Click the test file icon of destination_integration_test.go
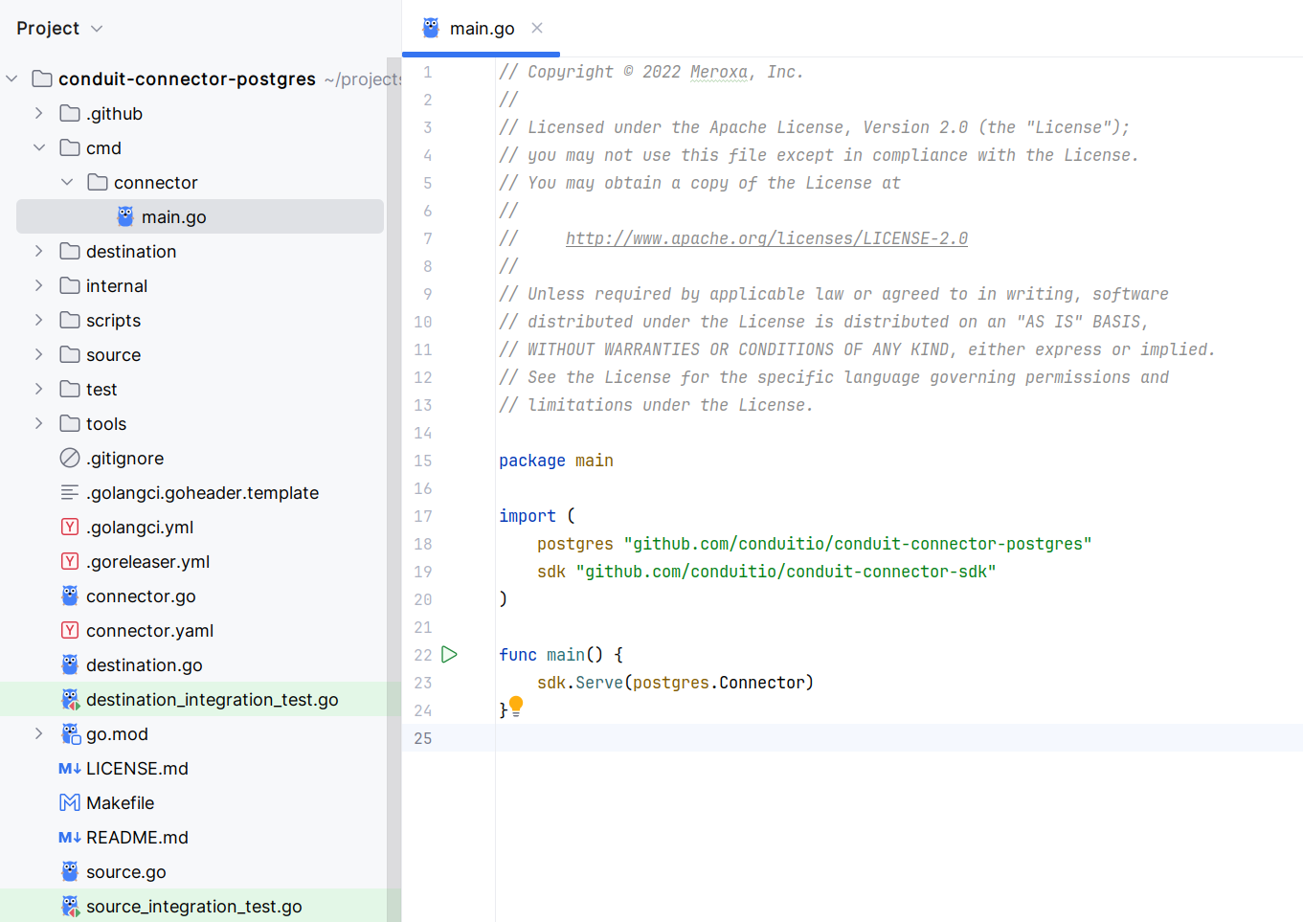The height and width of the screenshot is (922, 1303). tap(70, 699)
